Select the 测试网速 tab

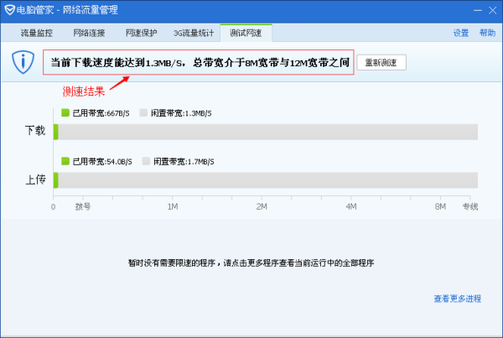[x=246, y=33]
